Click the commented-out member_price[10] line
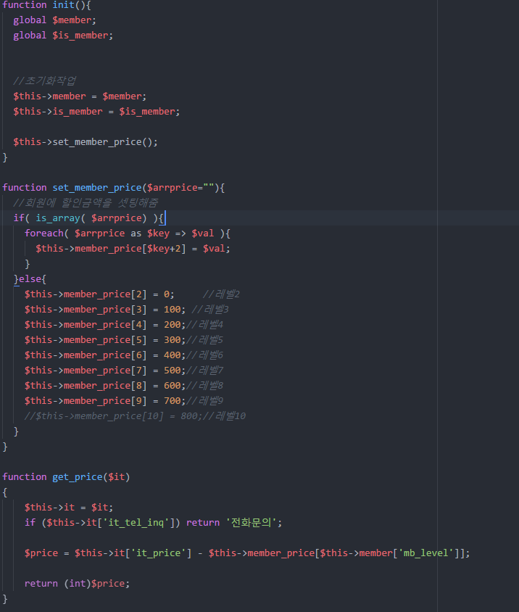The width and height of the screenshot is (519, 612). 135,416
